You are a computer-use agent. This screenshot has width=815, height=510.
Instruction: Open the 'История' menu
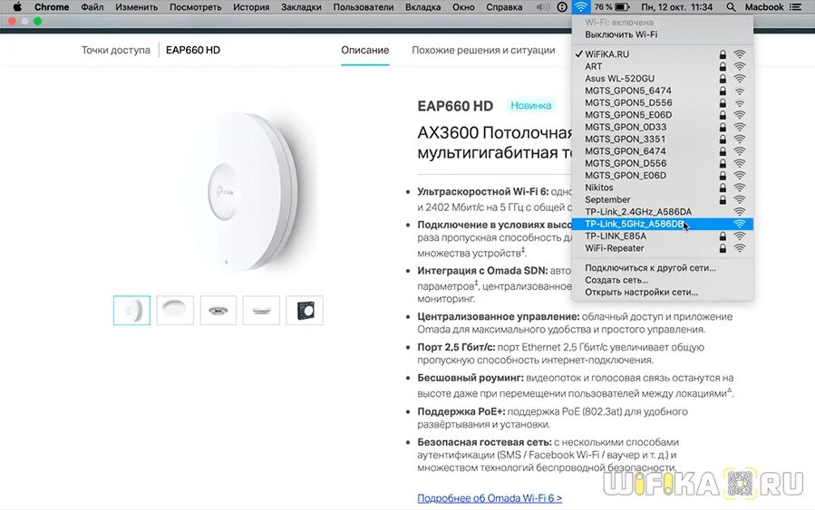click(251, 7)
